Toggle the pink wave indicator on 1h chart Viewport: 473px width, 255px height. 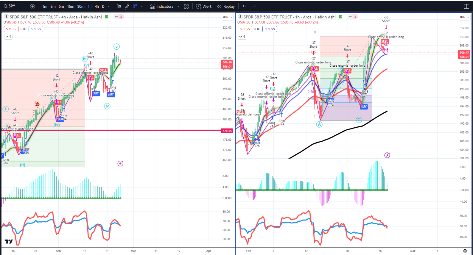tap(355, 17)
